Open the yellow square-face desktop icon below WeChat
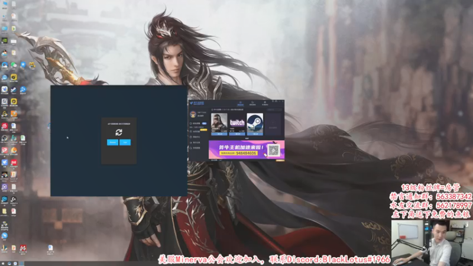This screenshot has height=266, width=473. click(x=14, y=77)
